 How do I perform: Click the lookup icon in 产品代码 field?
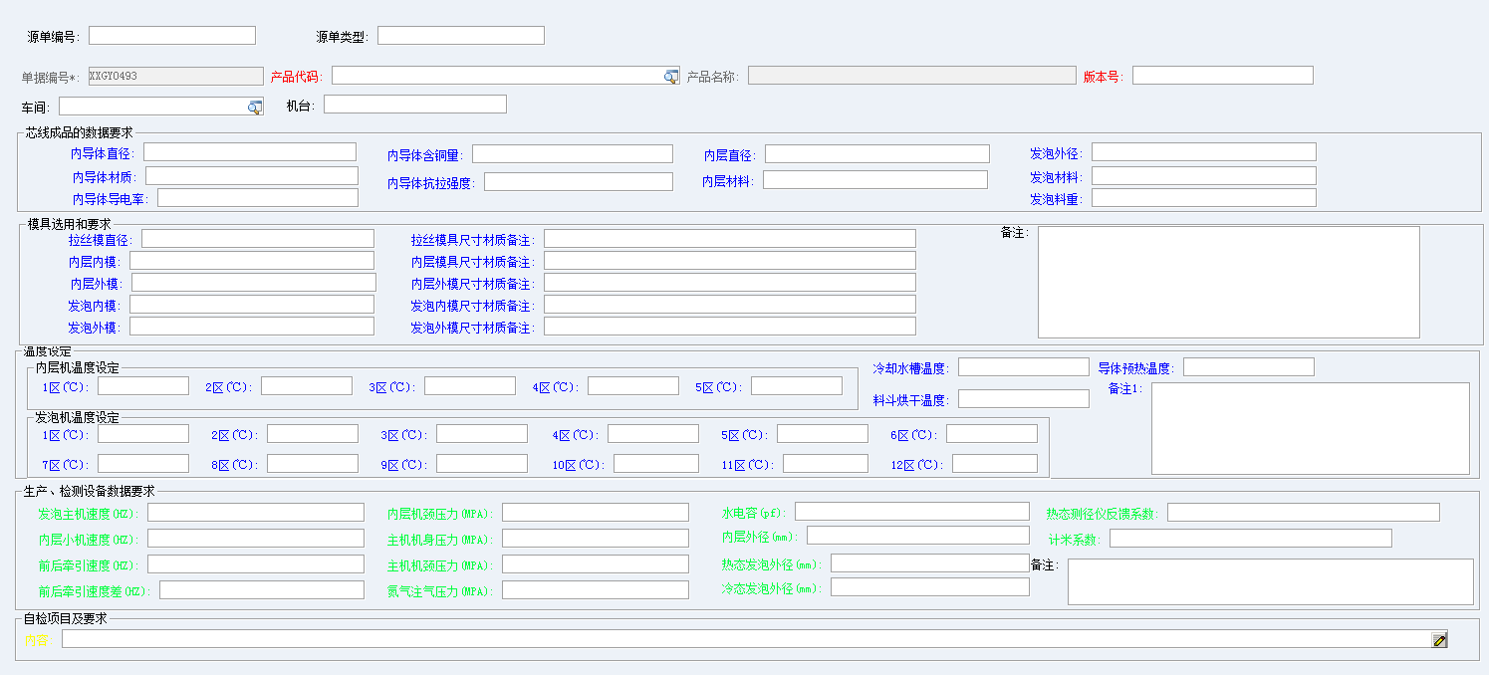(671, 77)
